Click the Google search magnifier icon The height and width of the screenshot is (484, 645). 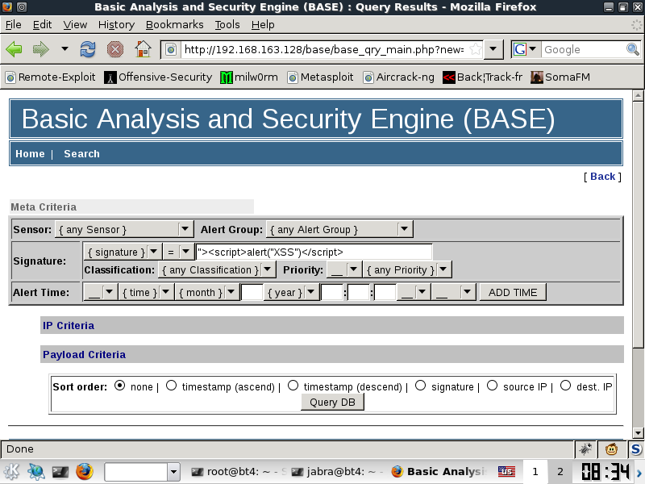click(x=633, y=49)
